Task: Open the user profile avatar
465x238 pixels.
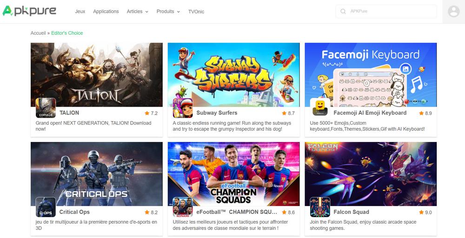Action: [453, 12]
